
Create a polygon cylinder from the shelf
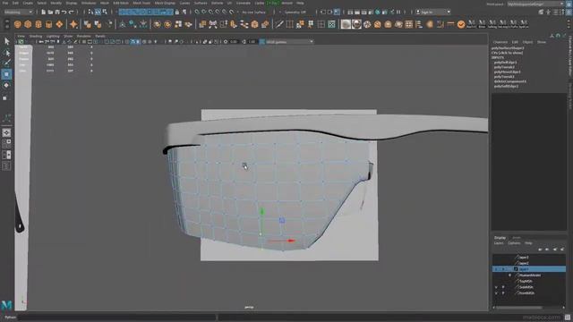38,24
